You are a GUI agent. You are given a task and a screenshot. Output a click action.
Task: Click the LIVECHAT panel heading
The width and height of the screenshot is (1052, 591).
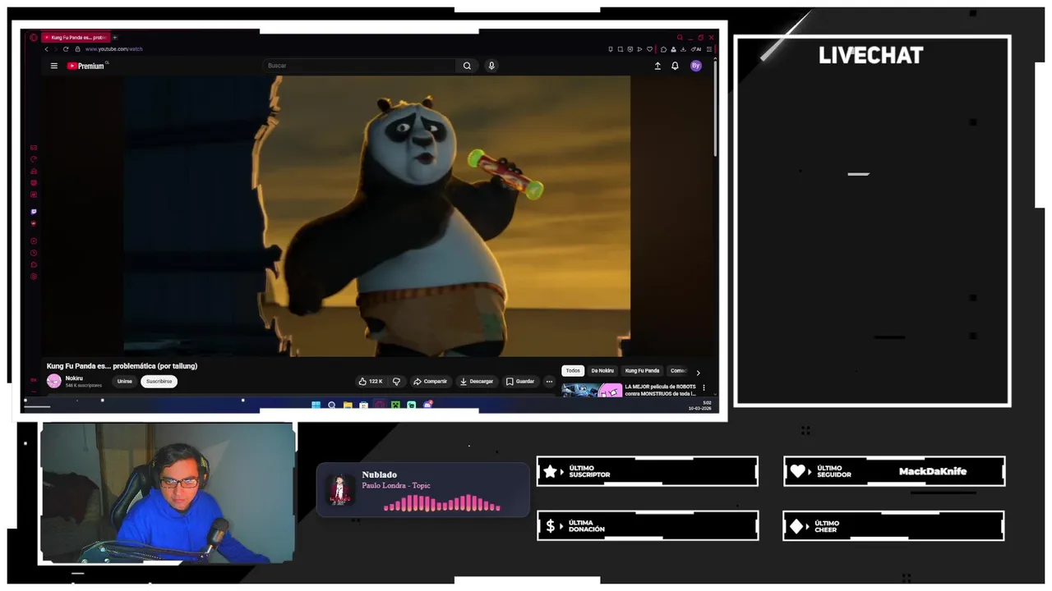point(871,55)
